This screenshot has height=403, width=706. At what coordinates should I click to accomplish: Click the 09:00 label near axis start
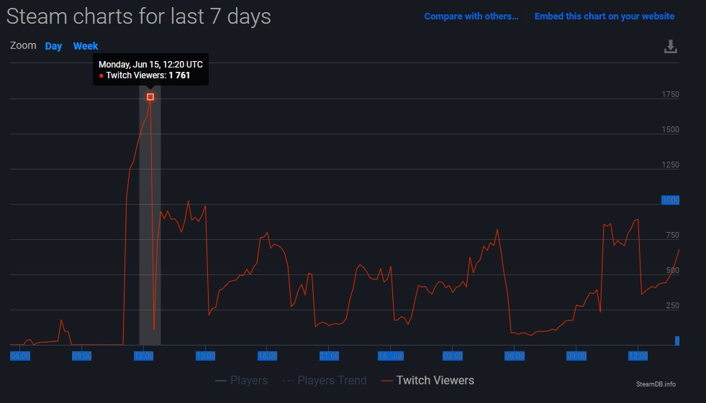82,356
